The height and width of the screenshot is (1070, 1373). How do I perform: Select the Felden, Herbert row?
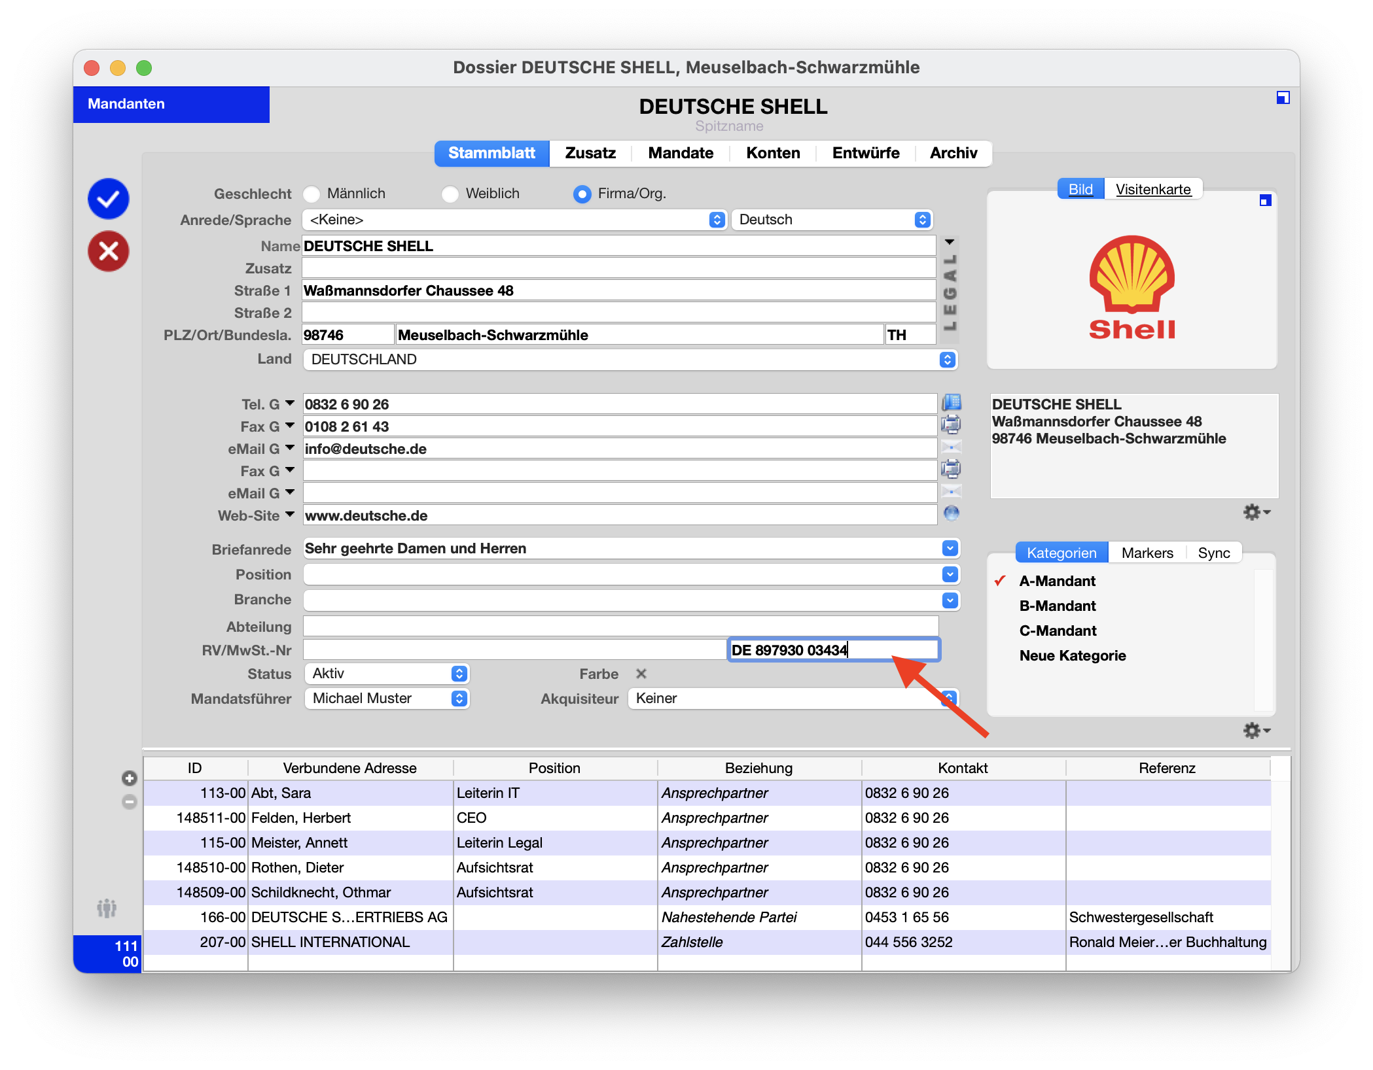tap(707, 818)
